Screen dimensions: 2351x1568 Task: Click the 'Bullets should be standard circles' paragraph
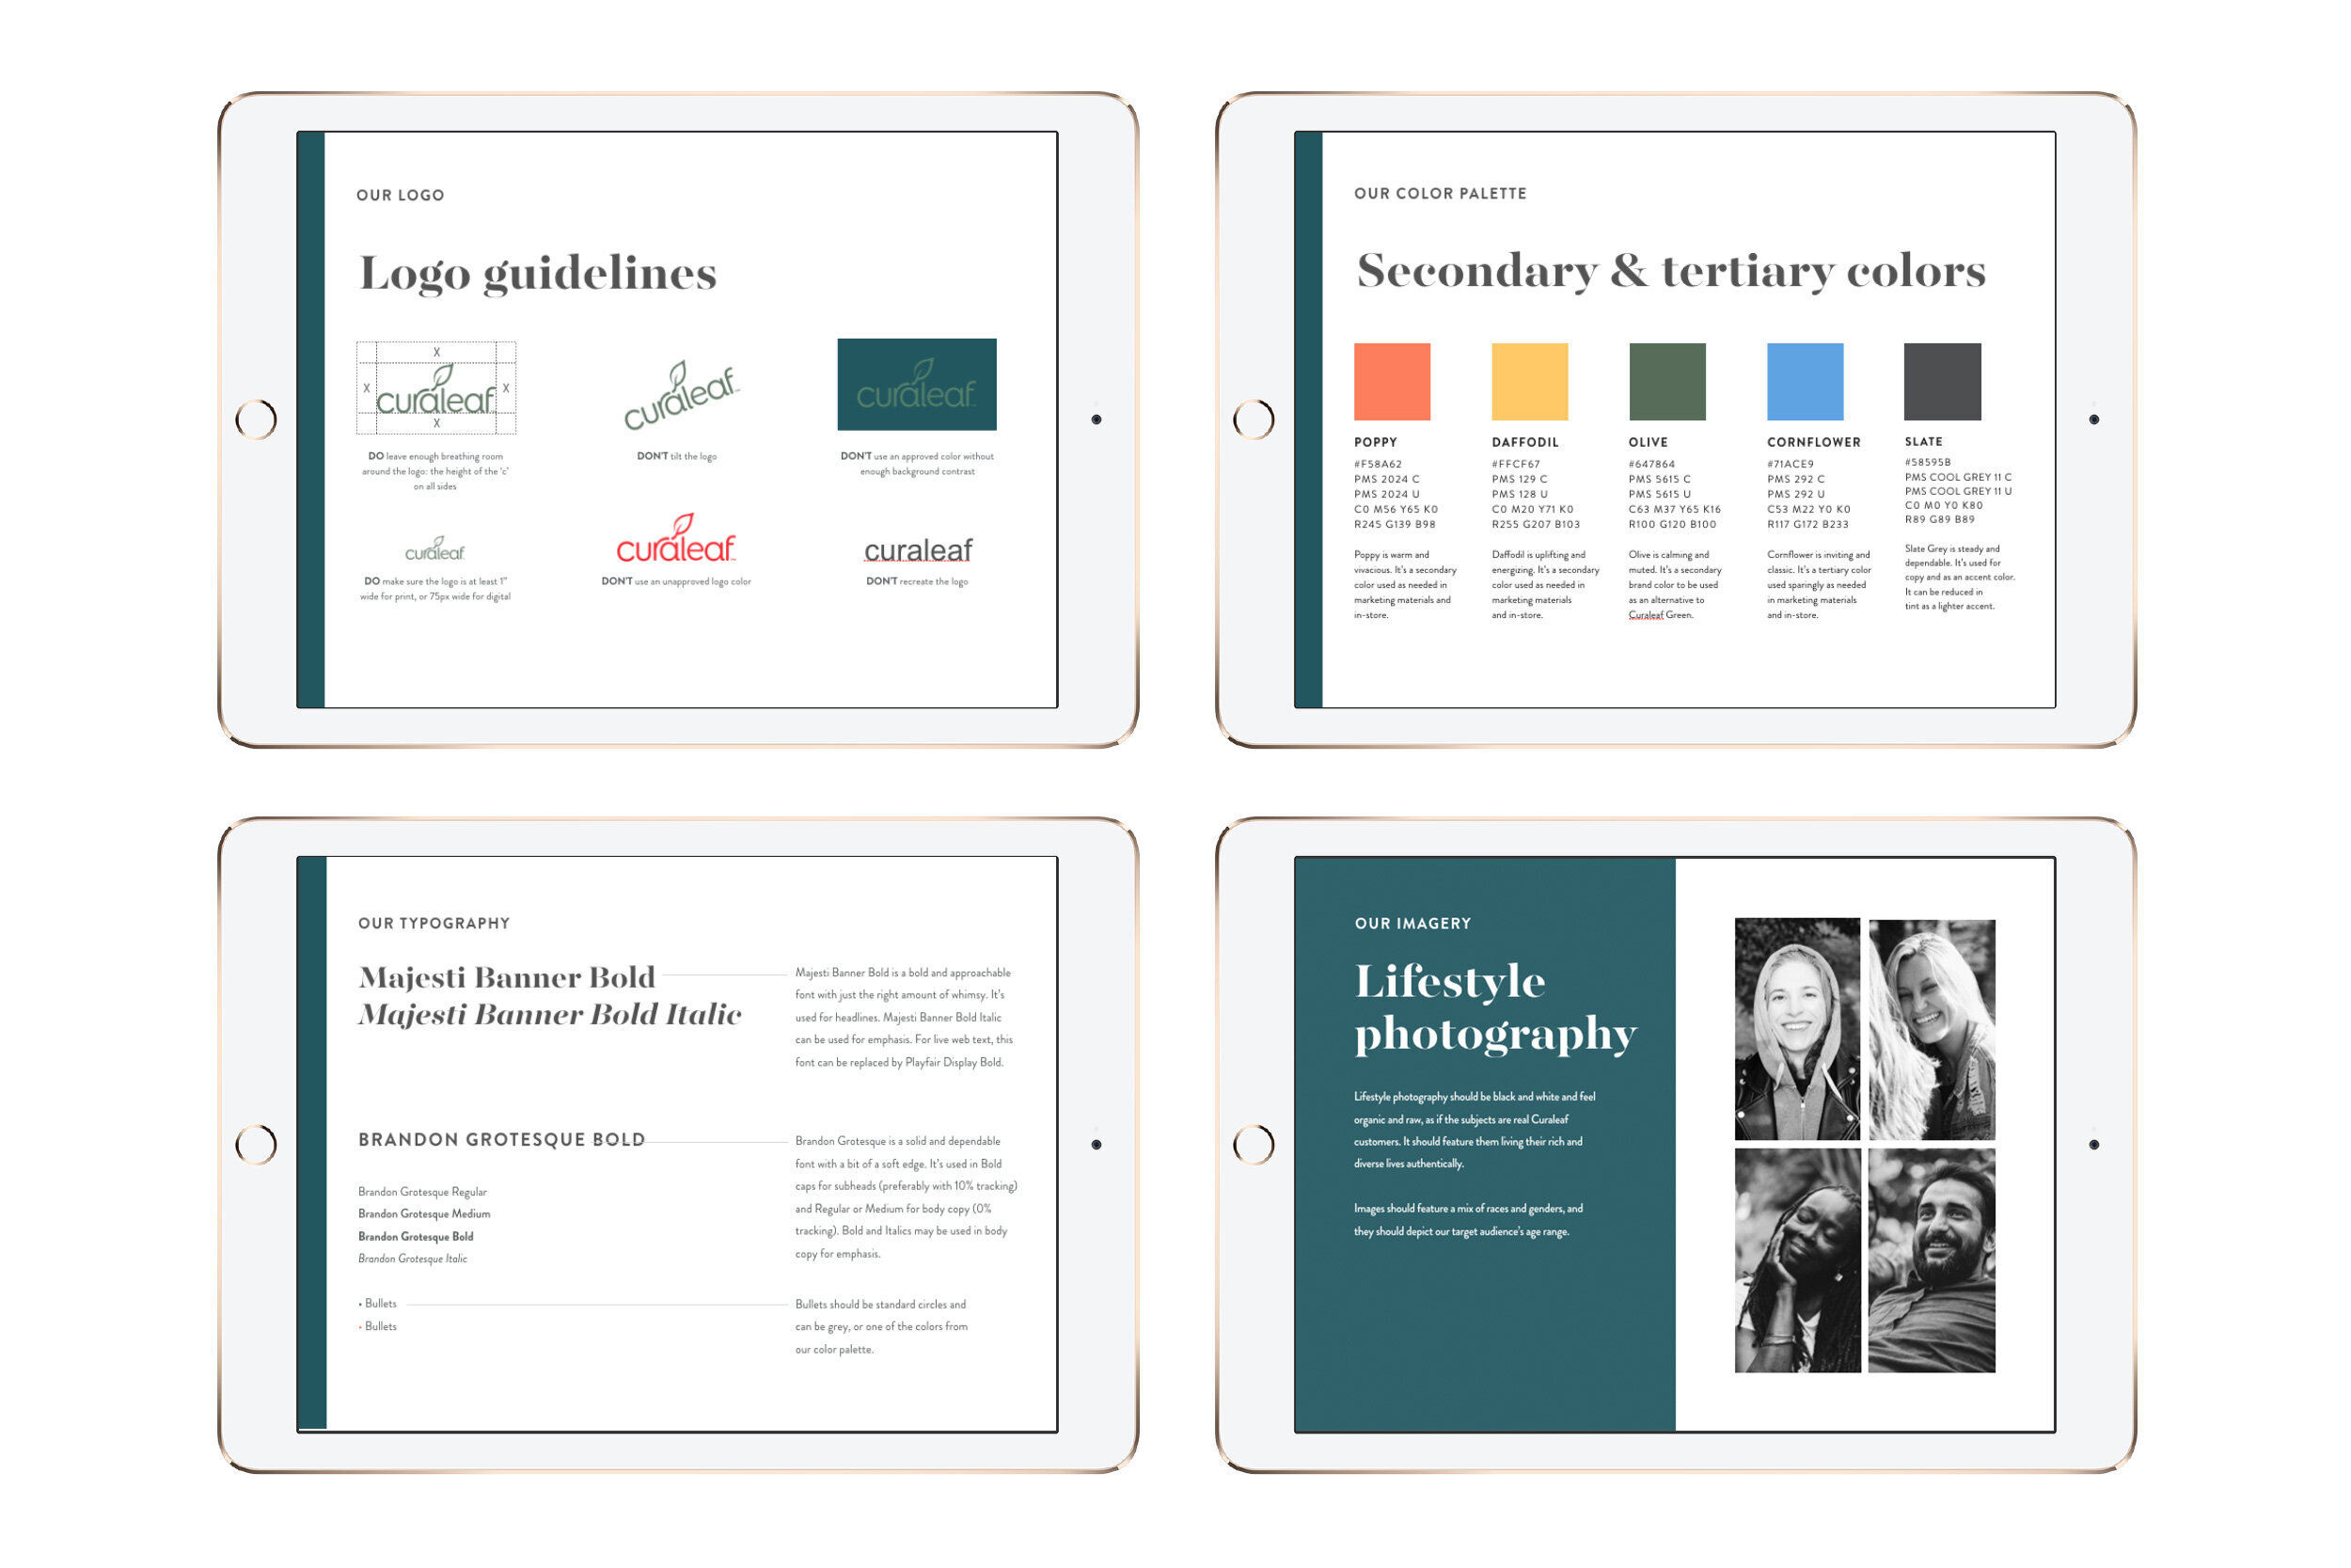[x=880, y=1327]
